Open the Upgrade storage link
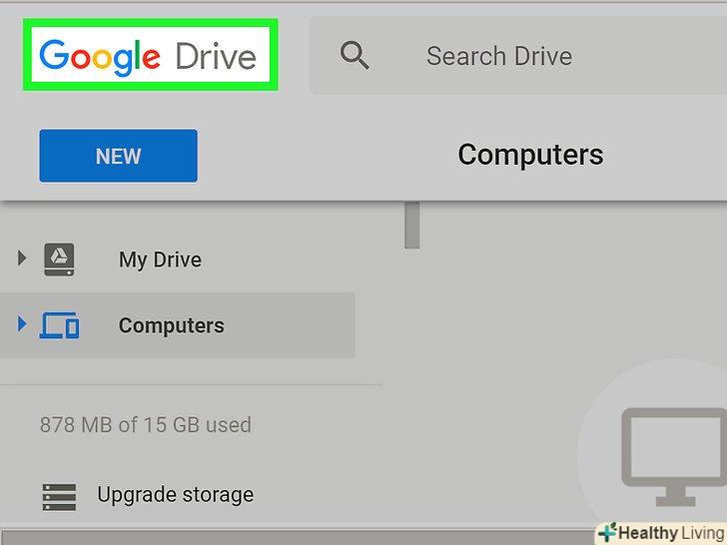This screenshot has width=727, height=545. (x=175, y=494)
